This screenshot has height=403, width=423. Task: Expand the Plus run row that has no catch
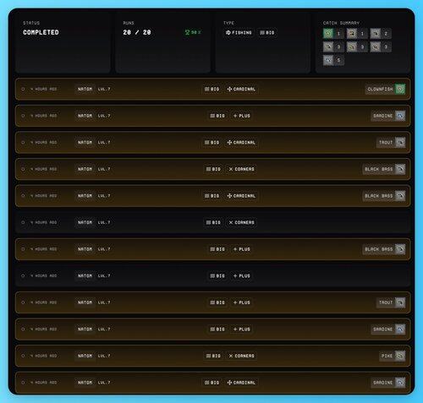[213, 275]
